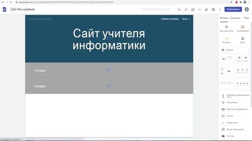Add collapsible text (Добавить сворачиваемый текст)

[x=235, y=96]
